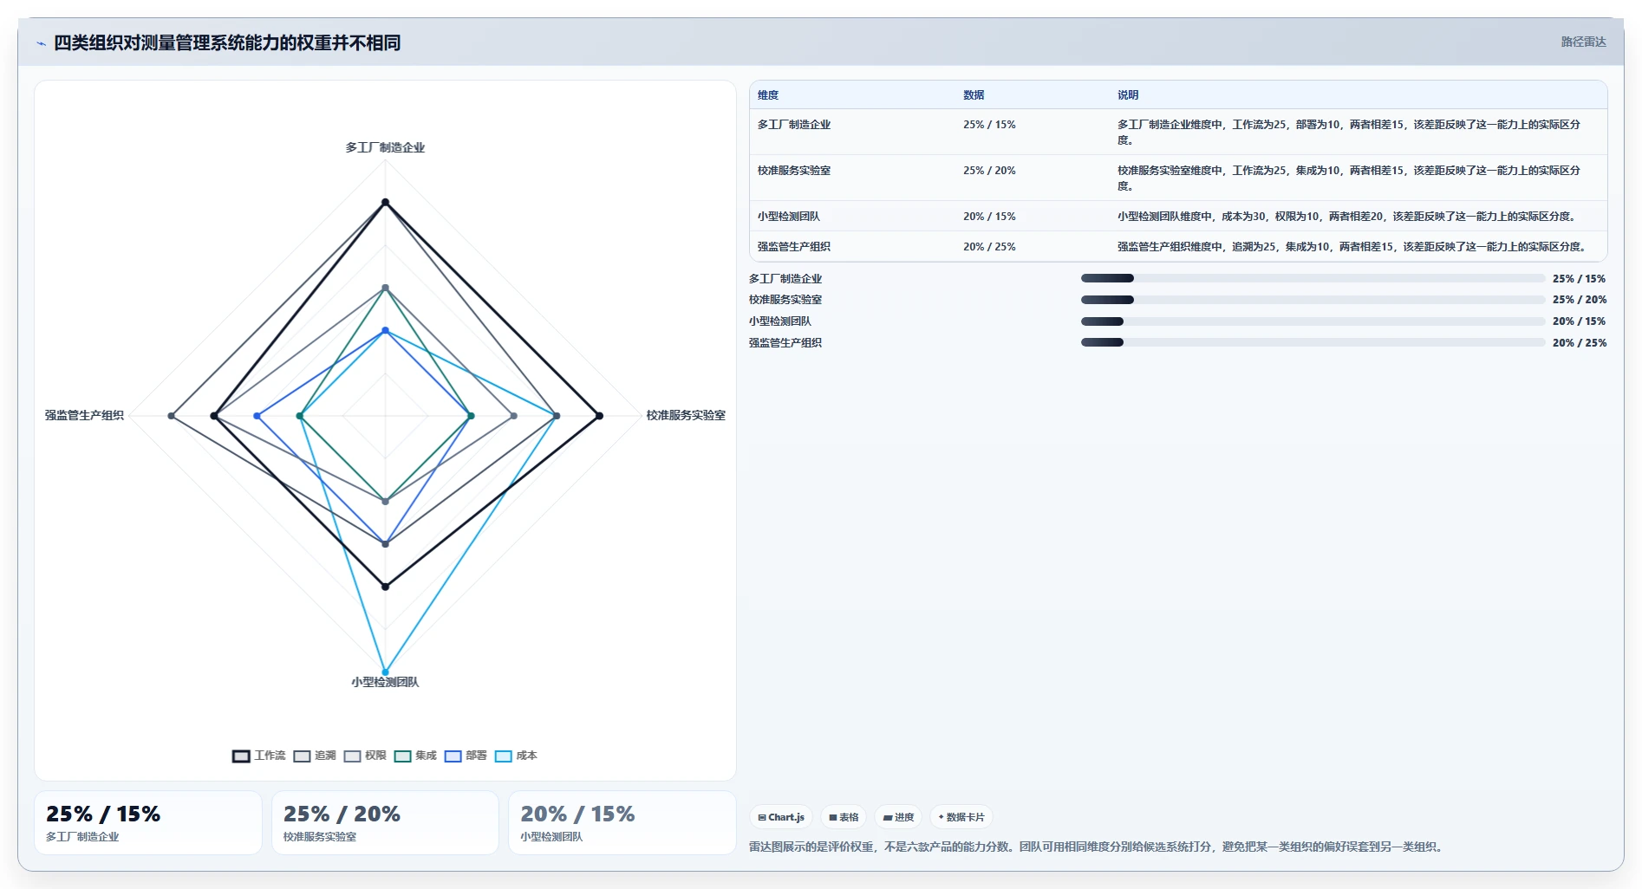This screenshot has height=889, width=1642.
Task: Click the 小型检测团队 row description text
Action: (x=1348, y=217)
